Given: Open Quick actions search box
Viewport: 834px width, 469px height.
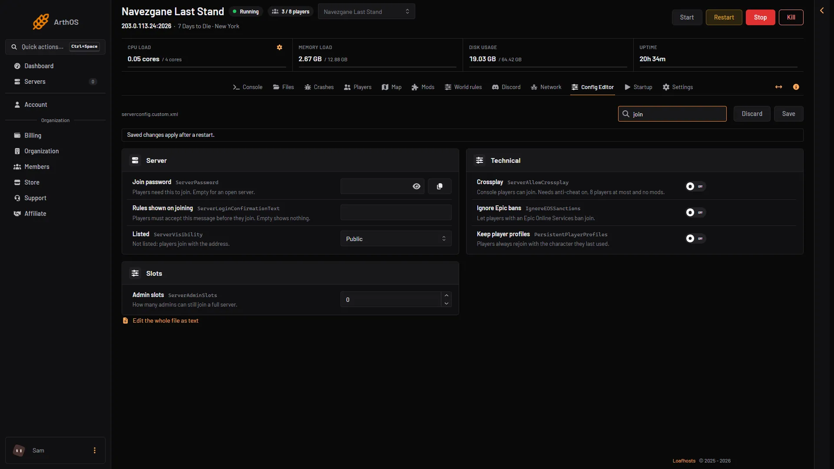Looking at the screenshot, I should [55, 47].
